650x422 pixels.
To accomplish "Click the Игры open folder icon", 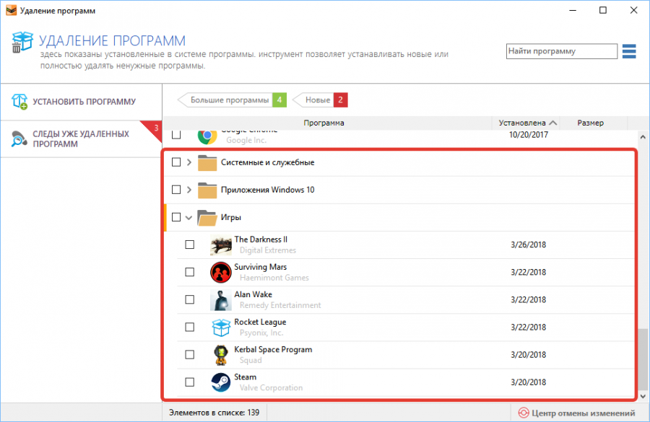I will [207, 218].
